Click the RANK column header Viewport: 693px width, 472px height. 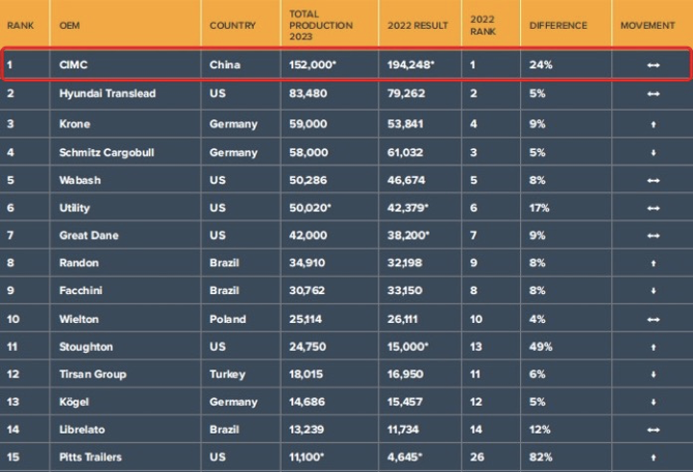[x=20, y=25]
